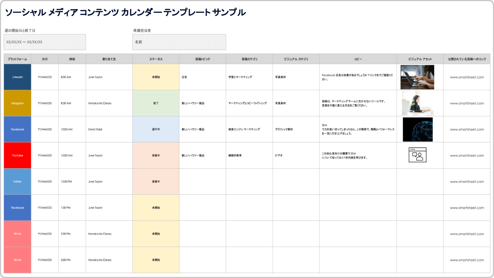Click the Facebook platform cell at 1:00 PM
Image resolution: width=494 pixels, height=278 pixels.
(17, 208)
